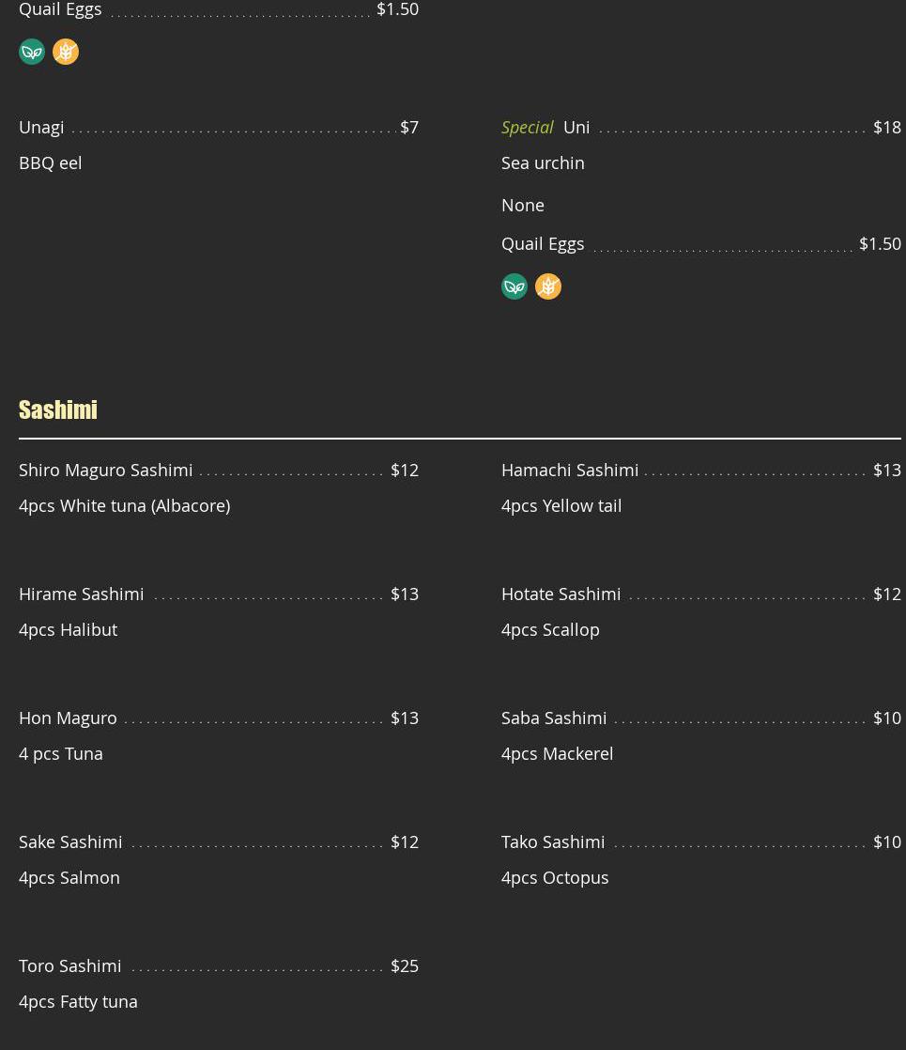Choose the Hamachi Sashimi item
The width and height of the screenshot is (906, 1050).
[x=570, y=470]
